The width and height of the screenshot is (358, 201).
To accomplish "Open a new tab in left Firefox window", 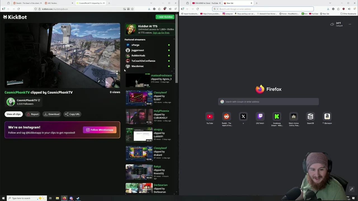I will [109, 3].
